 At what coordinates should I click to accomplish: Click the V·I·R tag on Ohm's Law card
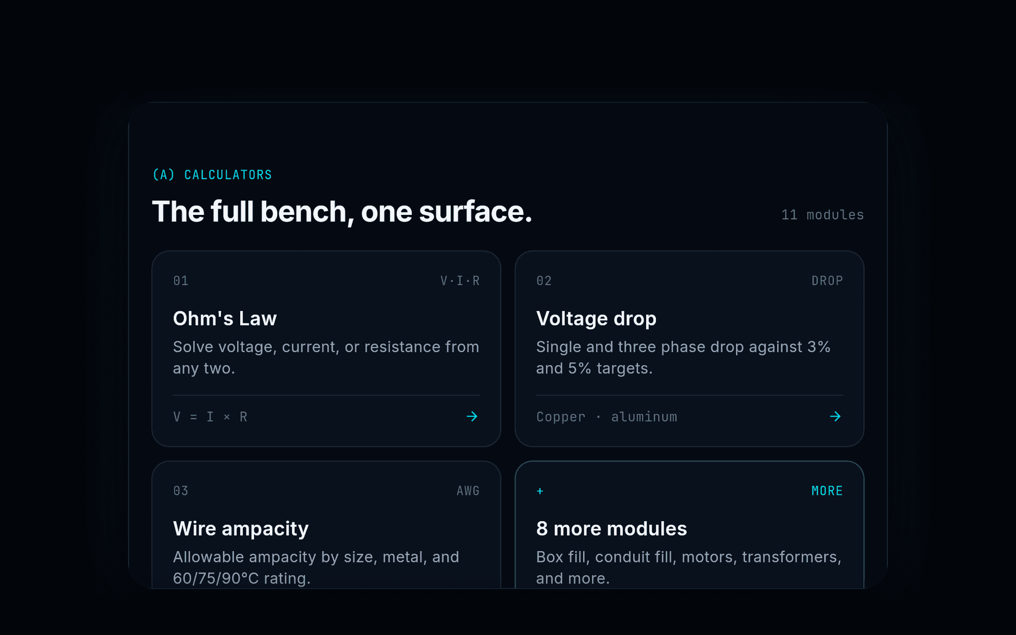tap(460, 281)
